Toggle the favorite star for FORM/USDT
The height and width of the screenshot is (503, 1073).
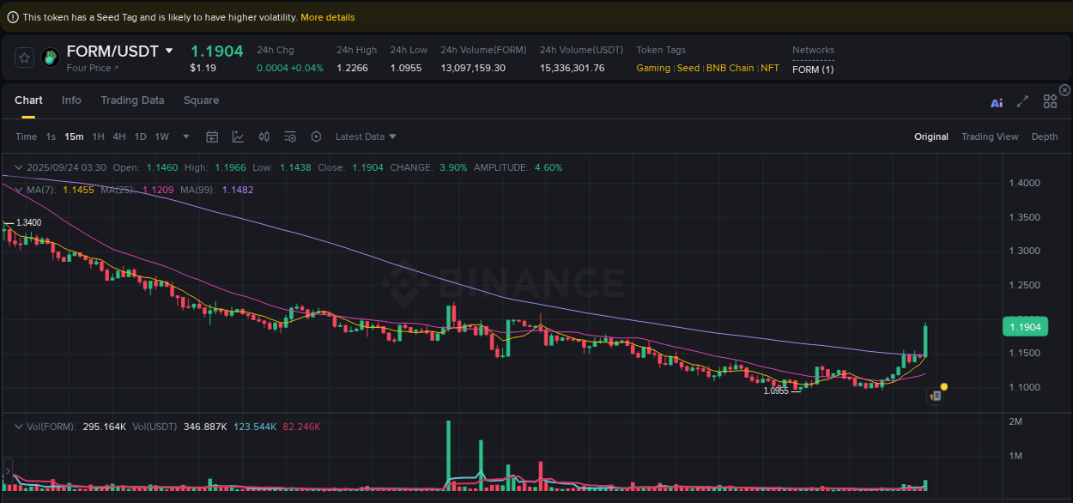tap(23, 58)
